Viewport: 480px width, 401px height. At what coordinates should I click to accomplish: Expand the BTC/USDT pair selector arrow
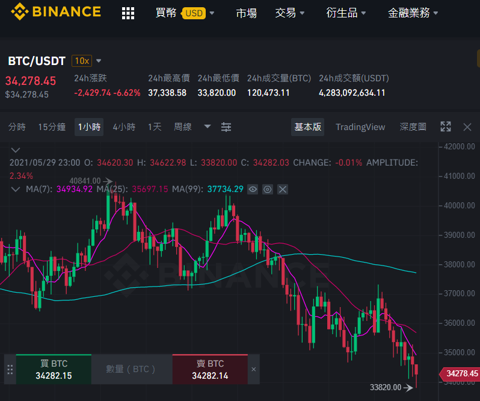tap(99, 61)
